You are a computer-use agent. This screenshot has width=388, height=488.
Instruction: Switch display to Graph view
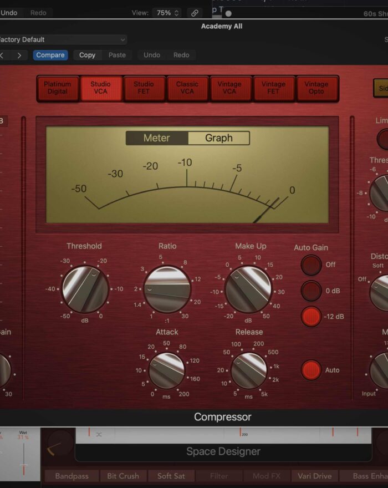(x=219, y=138)
